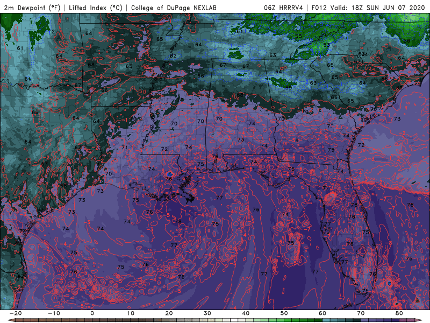Click the 20 label on the color scale

[169, 313]
